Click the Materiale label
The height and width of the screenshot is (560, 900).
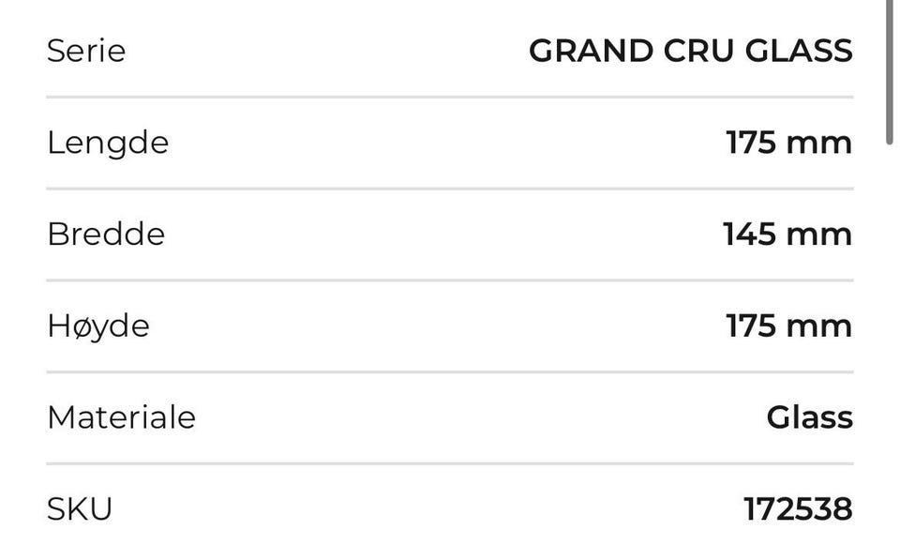pyautogui.click(x=121, y=416)
